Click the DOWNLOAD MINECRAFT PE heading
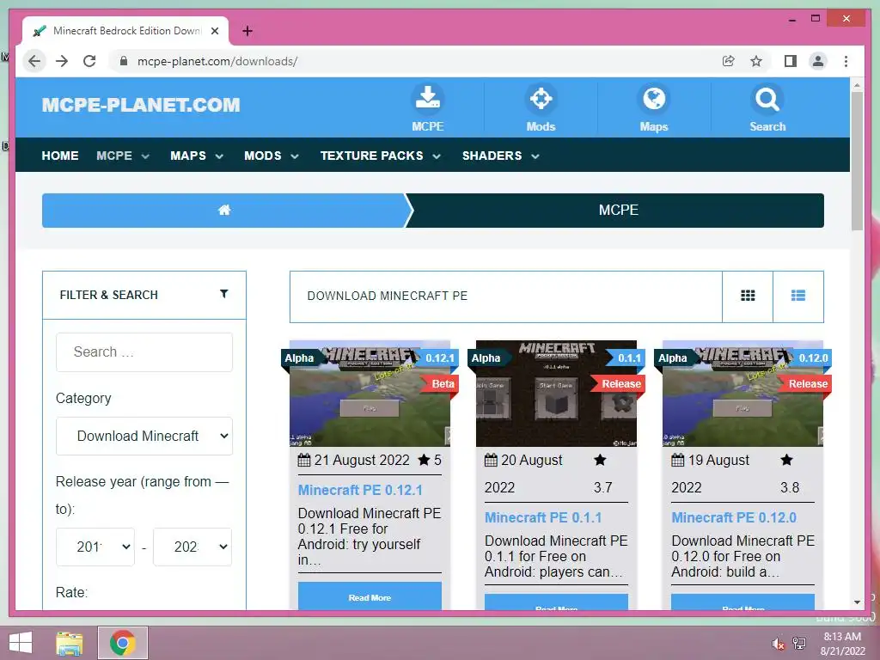Screen dimensions: 880x660 click(x=388, y=296)
